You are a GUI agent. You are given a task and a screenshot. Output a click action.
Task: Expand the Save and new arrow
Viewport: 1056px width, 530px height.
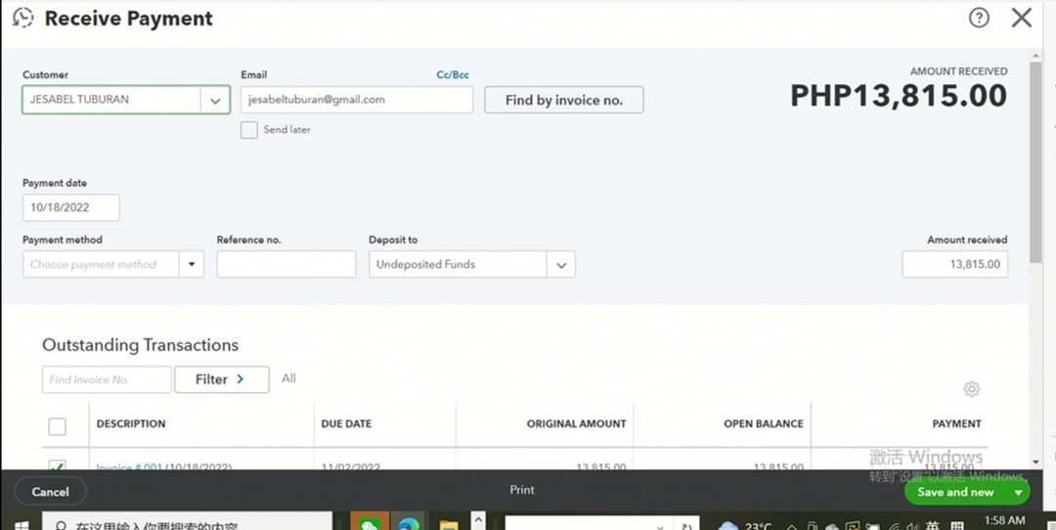pyautogui.click(x=1018, y=492)
